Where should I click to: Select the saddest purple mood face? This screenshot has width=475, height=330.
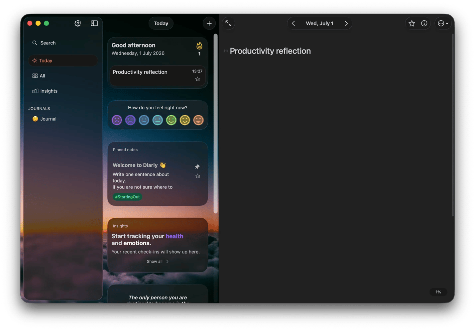point(117,120)
